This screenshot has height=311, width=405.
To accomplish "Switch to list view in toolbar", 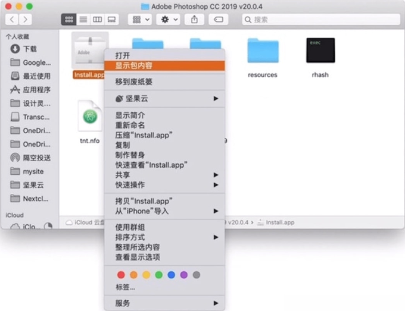I will [83, 20].
